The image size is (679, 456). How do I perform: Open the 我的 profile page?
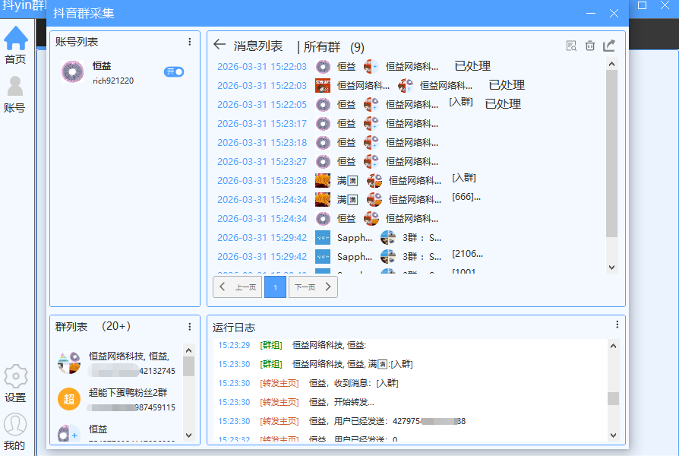tap(17, 428)
